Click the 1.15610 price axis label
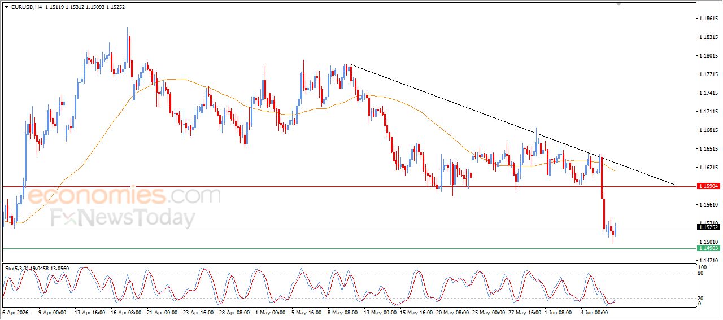723x320 pixels. [x=708, y=205]
